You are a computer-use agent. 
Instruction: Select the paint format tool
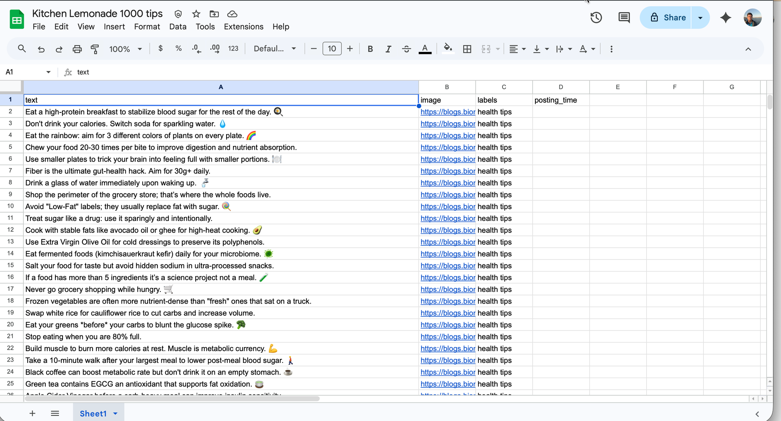(x=95, y=48)
